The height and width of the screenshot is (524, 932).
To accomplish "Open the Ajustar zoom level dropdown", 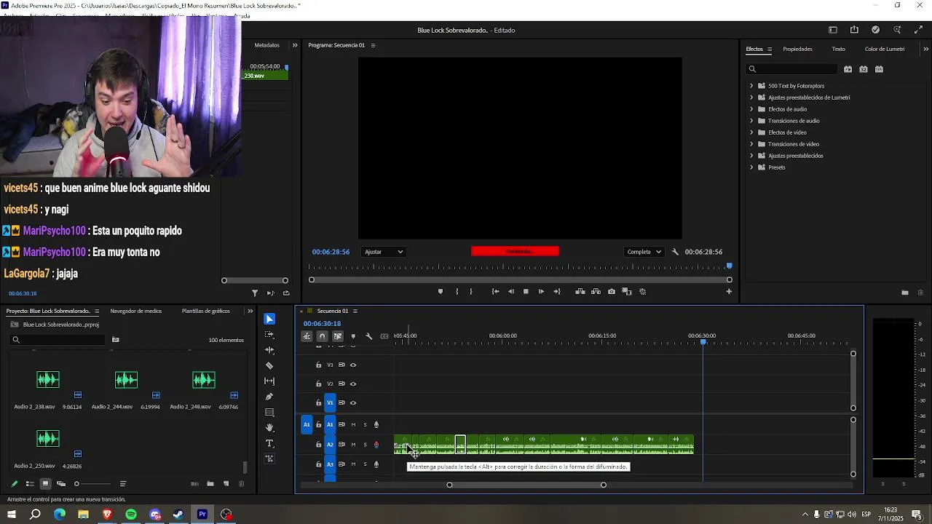I will (384, 252).
